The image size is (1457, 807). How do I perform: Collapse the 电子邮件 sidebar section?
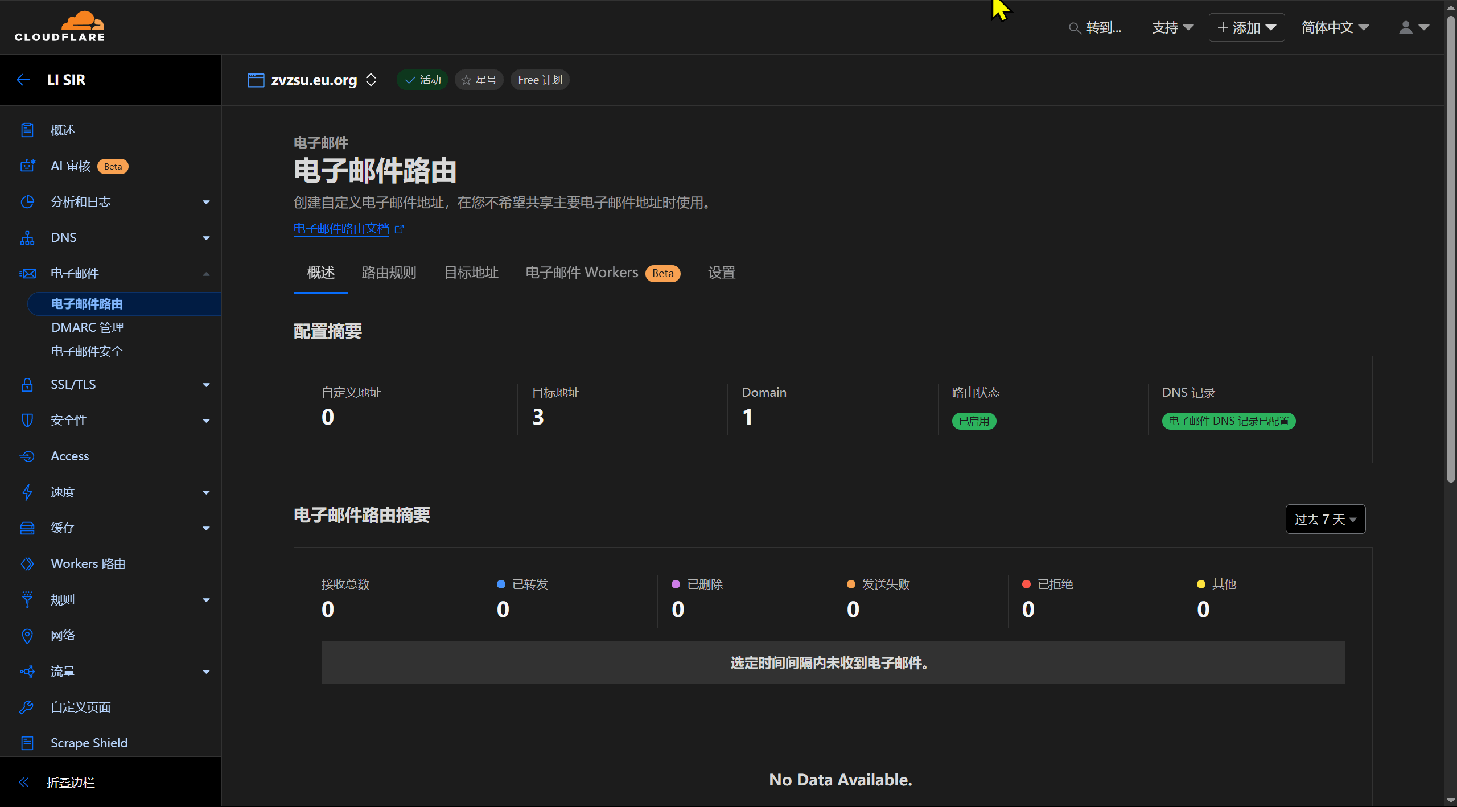click(206, 274)
